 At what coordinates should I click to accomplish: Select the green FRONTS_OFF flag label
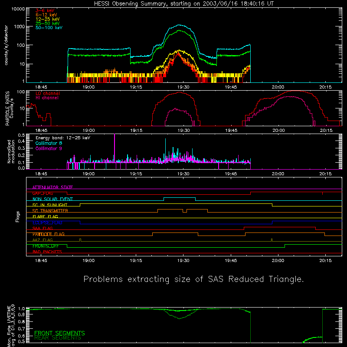tap(46, 246)
